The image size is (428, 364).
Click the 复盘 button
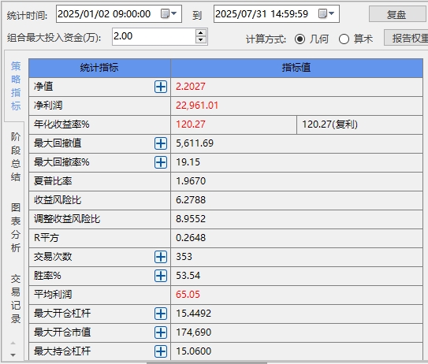[x=398, y=14]
